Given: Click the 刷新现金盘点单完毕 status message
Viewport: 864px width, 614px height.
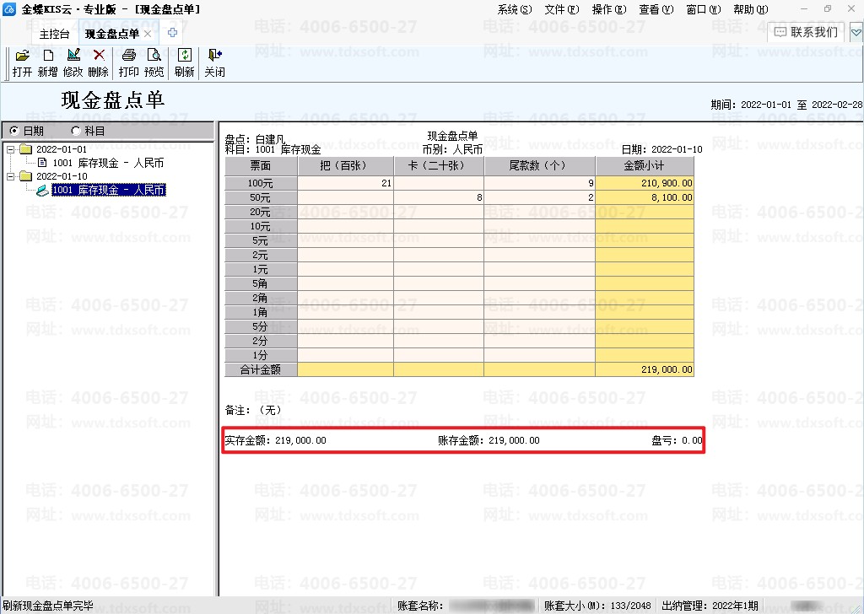Looking at the screenshot, I should click(x=48, y=606).
